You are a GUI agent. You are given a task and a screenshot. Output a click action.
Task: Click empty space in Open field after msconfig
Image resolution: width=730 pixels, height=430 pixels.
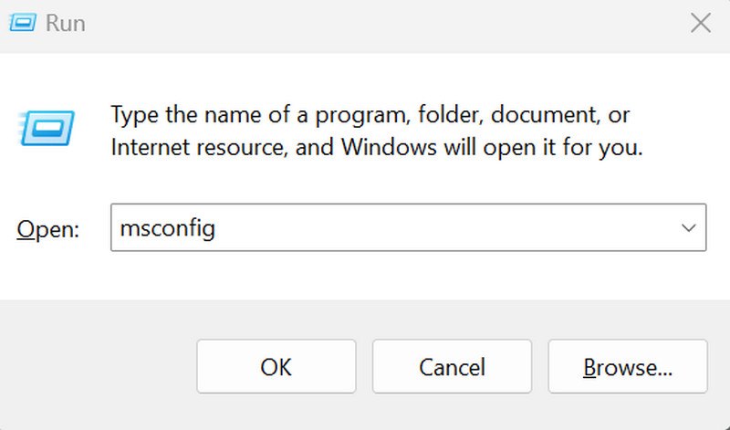tap(438, 228)
